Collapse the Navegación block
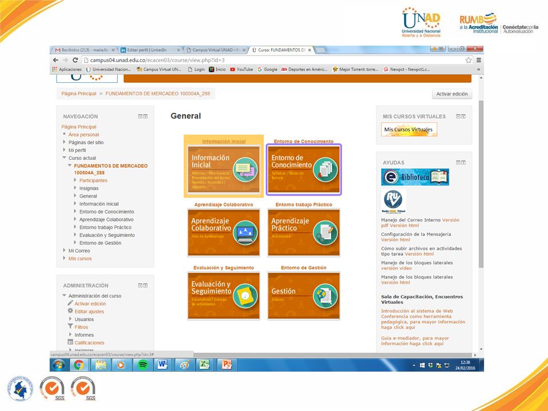The height and width of the screenshot is (411, 548). point(140,116)
